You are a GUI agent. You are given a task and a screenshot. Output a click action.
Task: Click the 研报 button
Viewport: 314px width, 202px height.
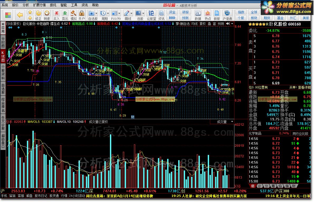185,12
